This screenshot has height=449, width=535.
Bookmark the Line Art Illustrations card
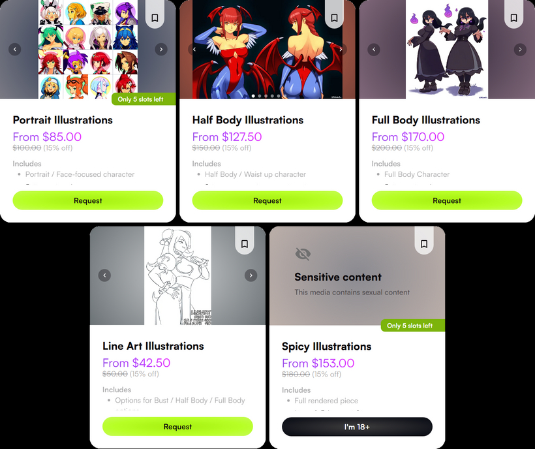(244, 244)
